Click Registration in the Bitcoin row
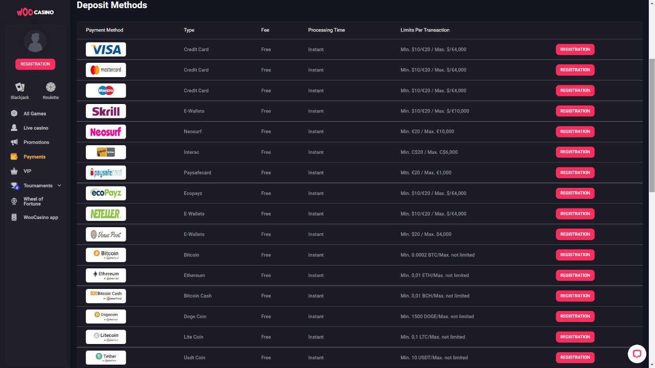The height and width of the screenshot is (368, 655). [575, 255]
